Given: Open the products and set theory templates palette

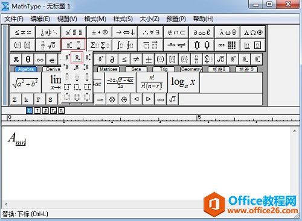Looking at the screenshot, I should 202,45.
